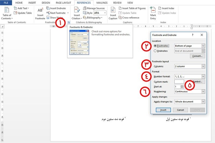Click the Mark Entry icon
Viewport: 215px width, 143px height.
[x=153, y=11]
